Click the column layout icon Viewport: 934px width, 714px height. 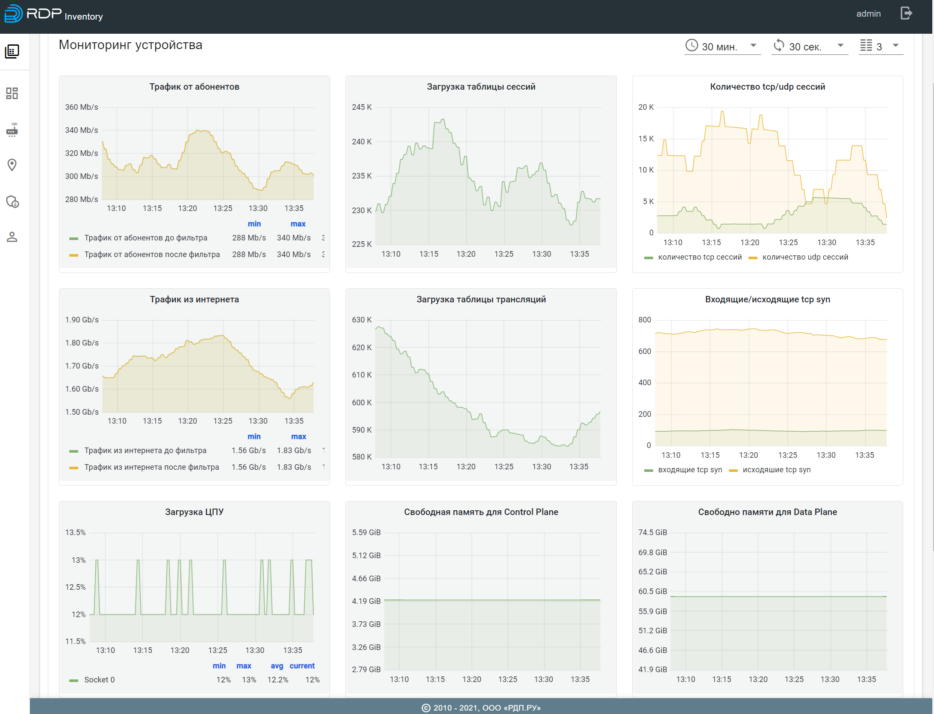click(866, 45)
